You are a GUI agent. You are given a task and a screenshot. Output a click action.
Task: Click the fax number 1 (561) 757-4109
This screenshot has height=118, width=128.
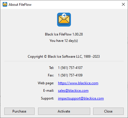coord(70,75)
